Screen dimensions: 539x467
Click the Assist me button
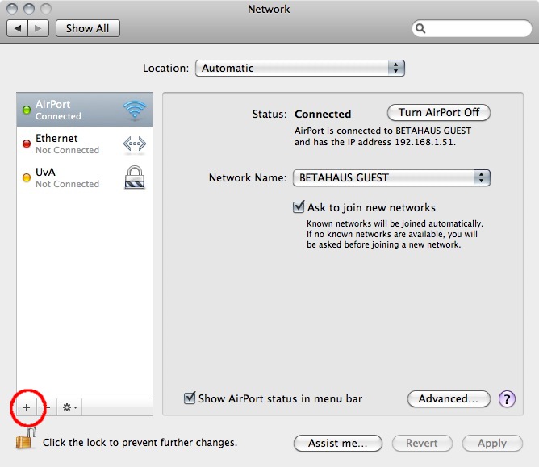337,443
